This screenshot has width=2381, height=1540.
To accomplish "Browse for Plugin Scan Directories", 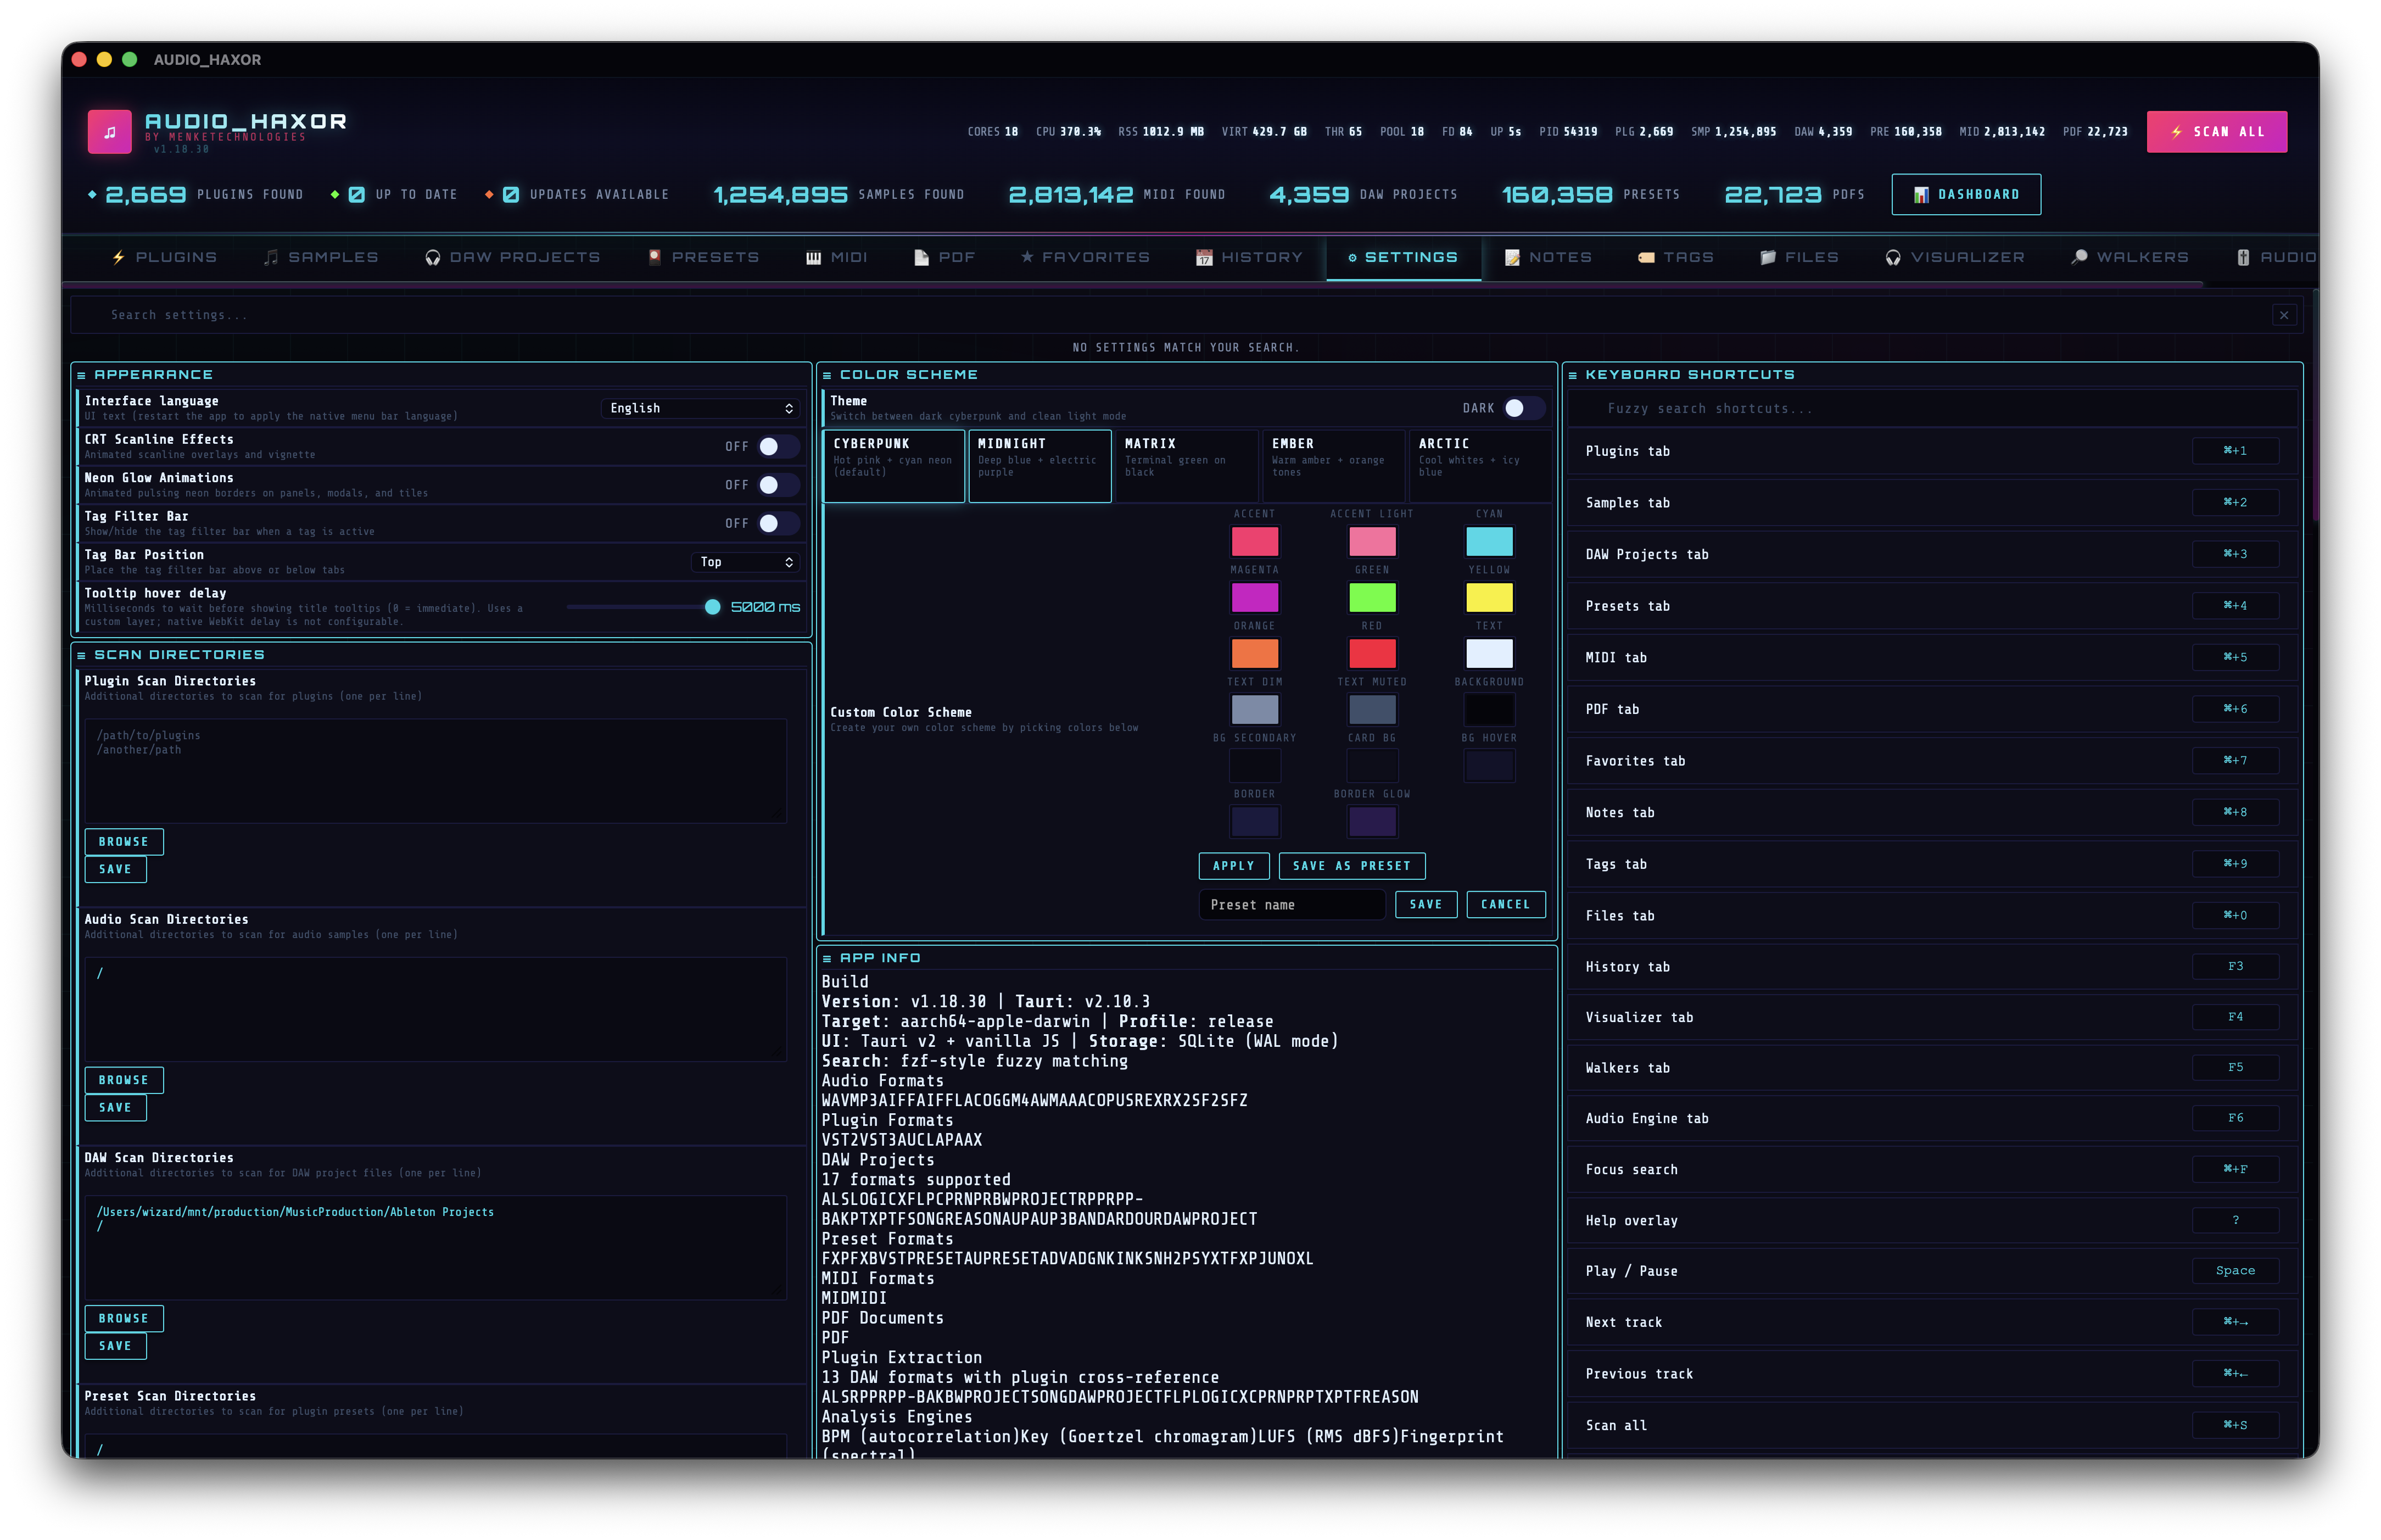I will coord(123,842).
